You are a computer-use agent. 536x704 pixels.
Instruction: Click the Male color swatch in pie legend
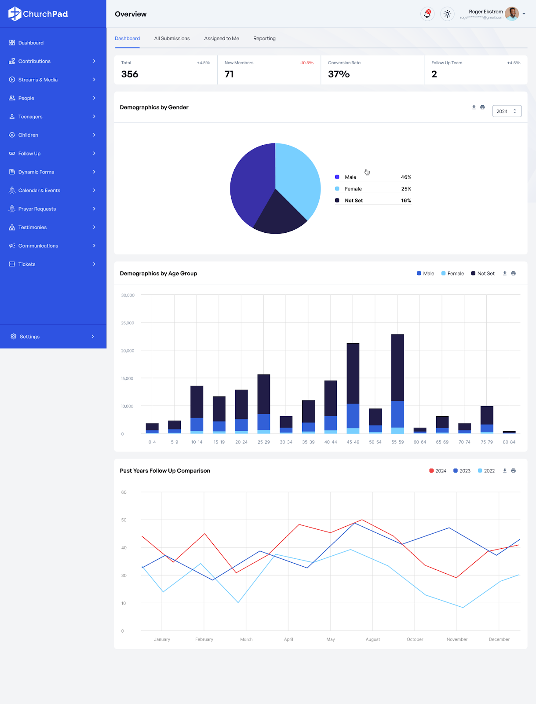coord(337,177)
